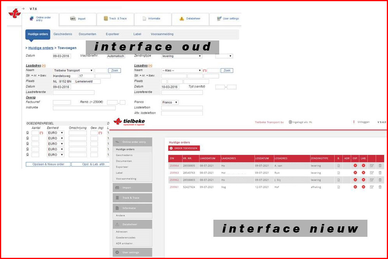
Task: Click the red EXP. status icon for order 259961
Action: point(355,187)
